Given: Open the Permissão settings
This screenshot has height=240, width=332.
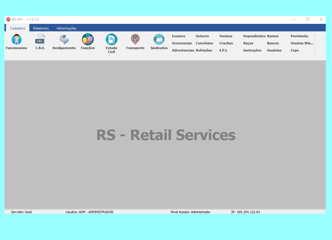Looking at the screenshot, I should [299, 36].
